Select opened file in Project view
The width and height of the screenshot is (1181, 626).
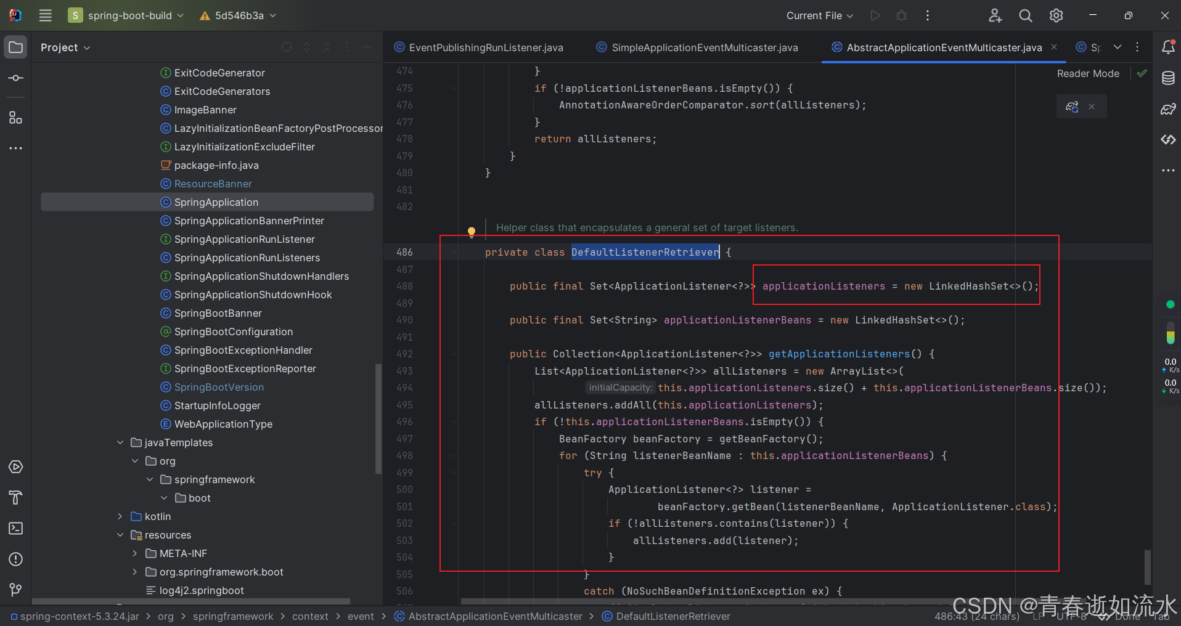click(x=287, y=47)
